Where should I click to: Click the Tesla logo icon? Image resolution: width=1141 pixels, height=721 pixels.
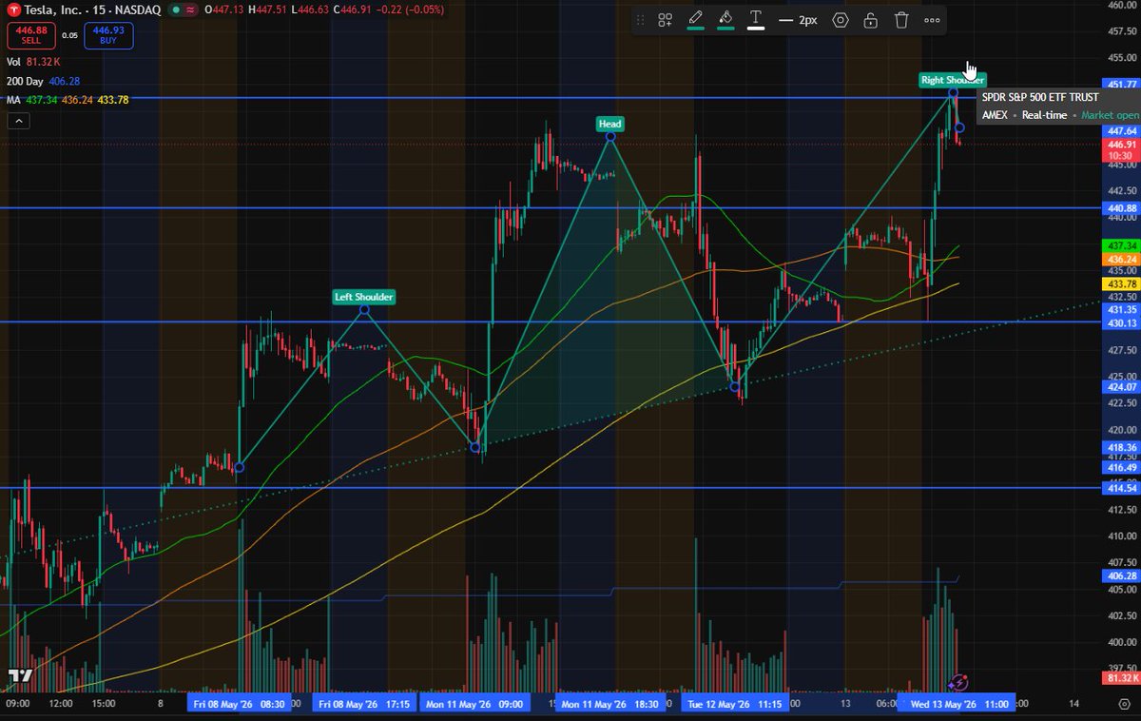pyautogui.click(x=13, y=10)
